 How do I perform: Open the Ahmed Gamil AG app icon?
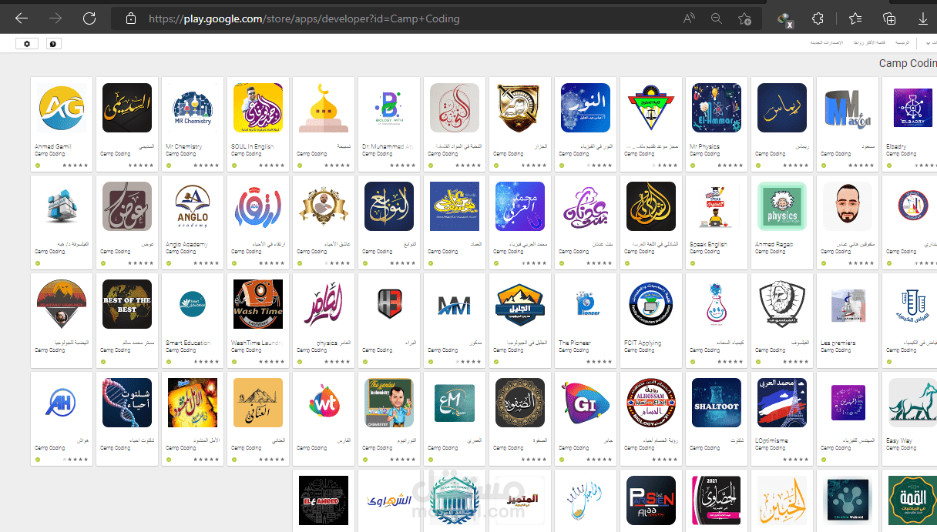click(62, 108)
